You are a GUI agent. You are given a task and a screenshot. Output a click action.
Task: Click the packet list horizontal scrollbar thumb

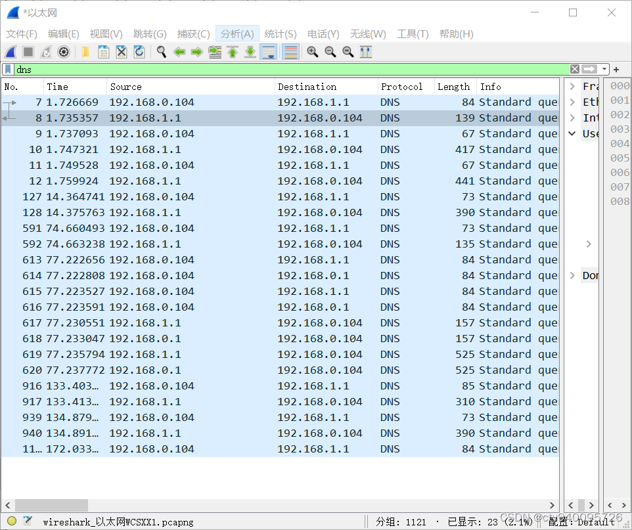pyautogui.click(x=52, y=505)
